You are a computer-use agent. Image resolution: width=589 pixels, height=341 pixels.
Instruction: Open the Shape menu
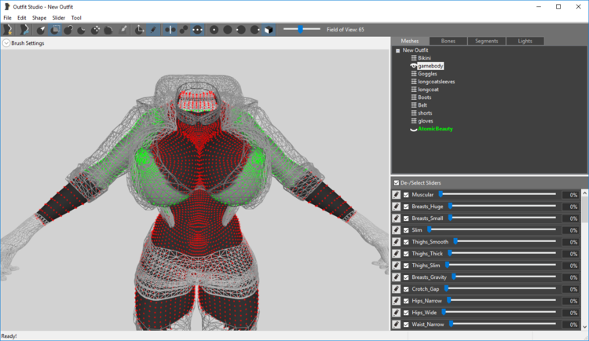[39, 17]
